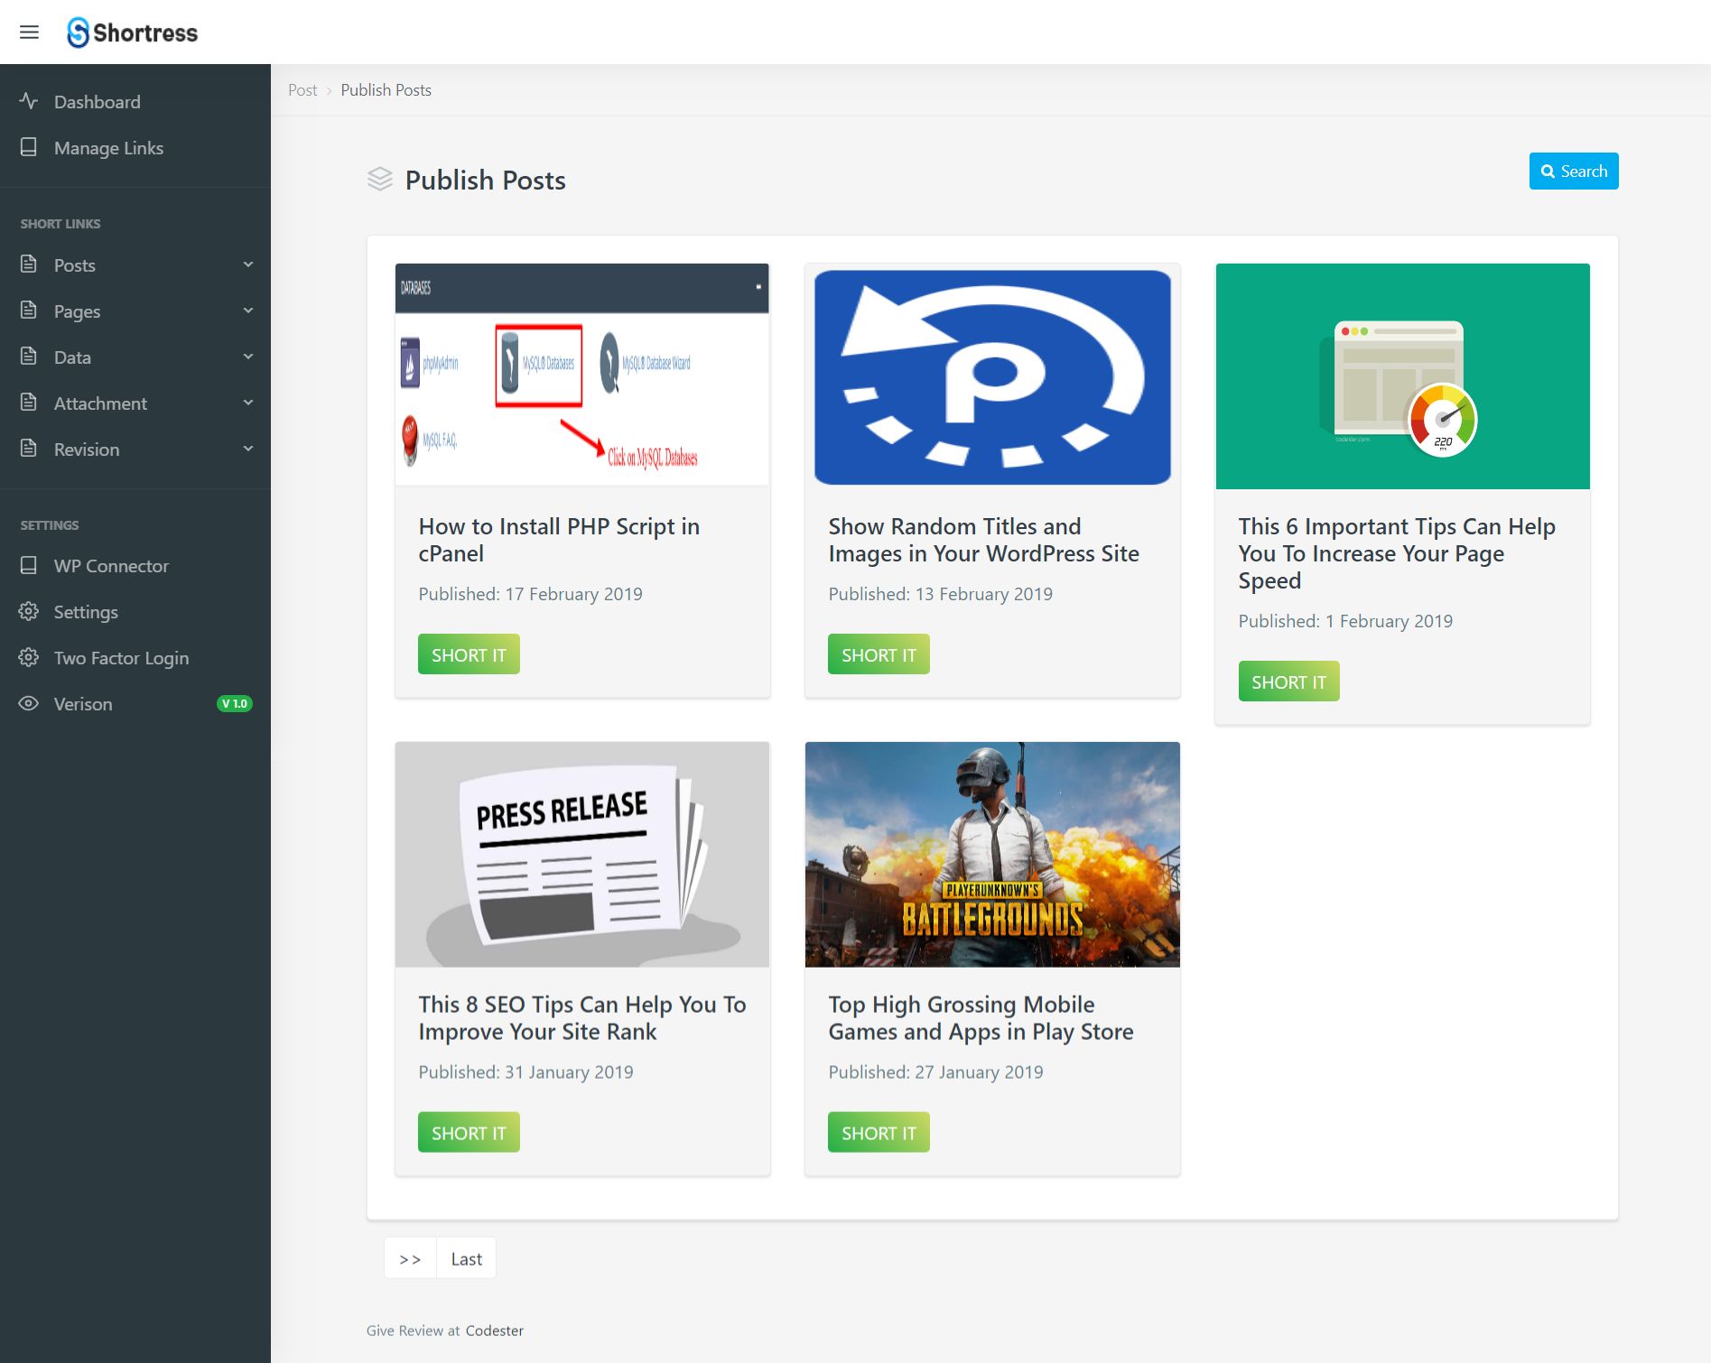Click "Published: 17 February 2019" date
This screenshot has width=1711, height=1363.
pyautogui.click(x=531, y=594)
